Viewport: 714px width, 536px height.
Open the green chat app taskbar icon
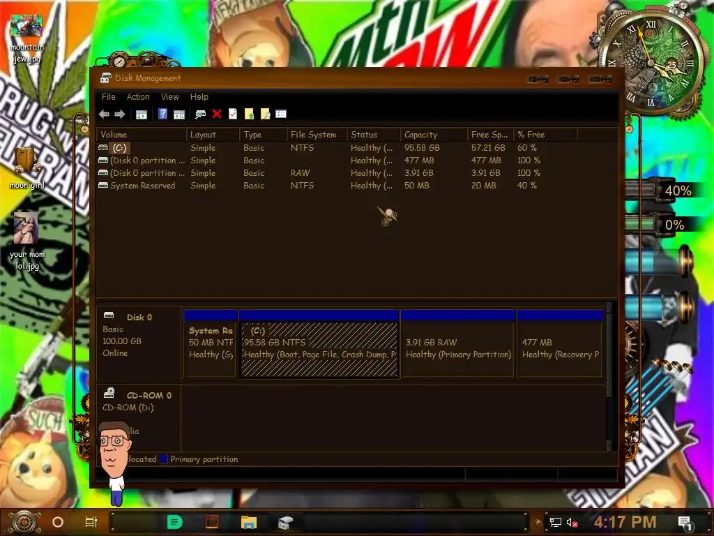[174, 522]
